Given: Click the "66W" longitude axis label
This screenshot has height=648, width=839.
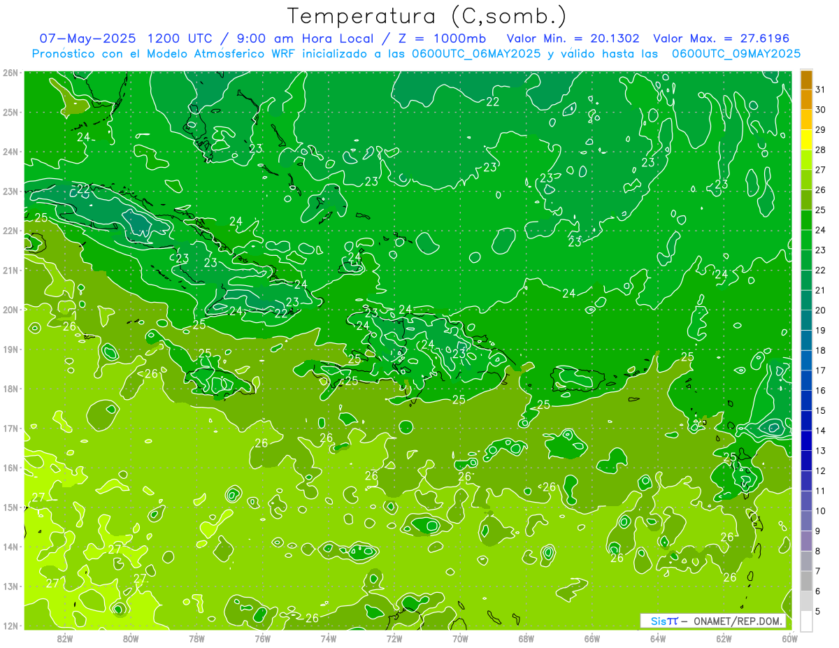Looking at the screenshot, I should click(592, 638).
